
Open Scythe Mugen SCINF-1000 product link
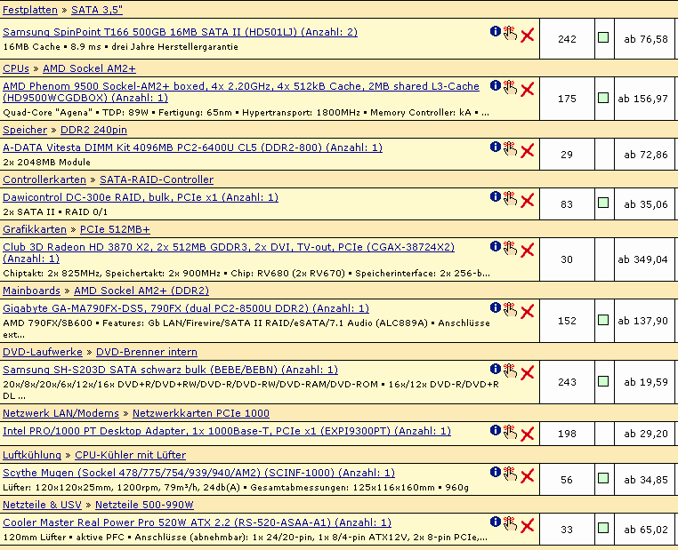tap(199, 473)
